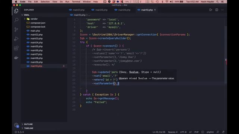The width and height of the screenshot is (239, 134).
Task: Open the Run menu
Action: [x=67, y=1]
